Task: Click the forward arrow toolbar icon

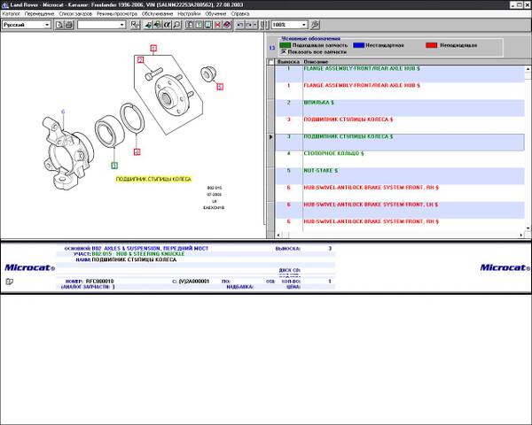Action: click(248, 25)
